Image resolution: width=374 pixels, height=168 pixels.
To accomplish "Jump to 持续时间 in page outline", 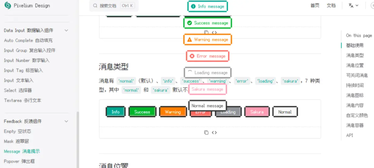I will tap(355, 86).
